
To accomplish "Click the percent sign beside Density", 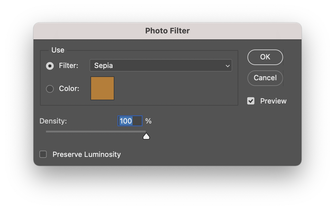I will coord(148,121).
